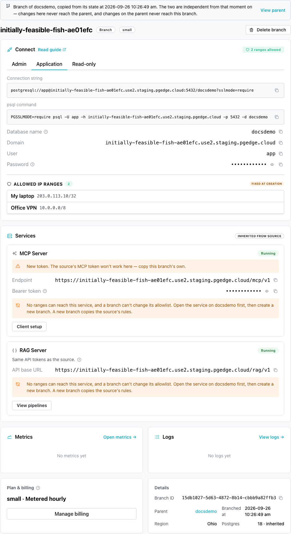Copy the domain value

coord(281,143)
